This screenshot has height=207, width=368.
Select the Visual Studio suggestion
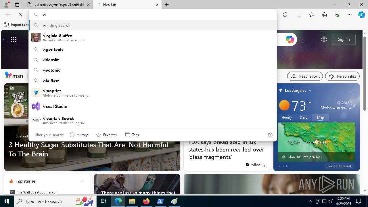pyautogui.click(x=153, y=106)
